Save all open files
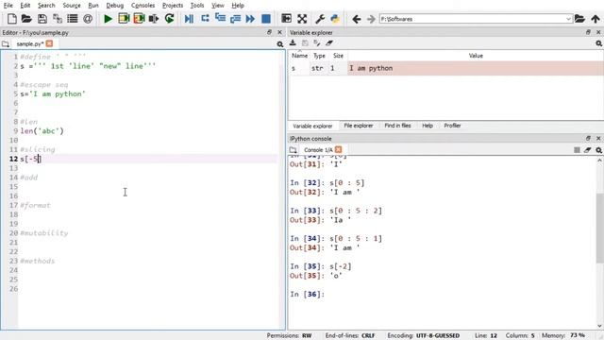 point(58,19)
